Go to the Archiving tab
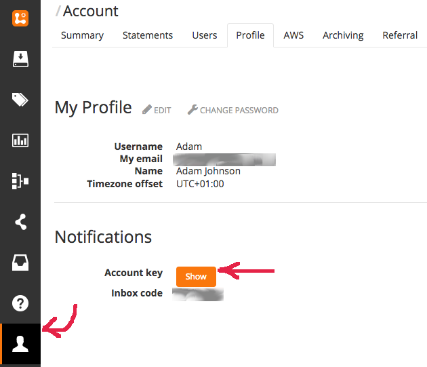The width and height of the screenshot is (427, 367). [343, 35]
